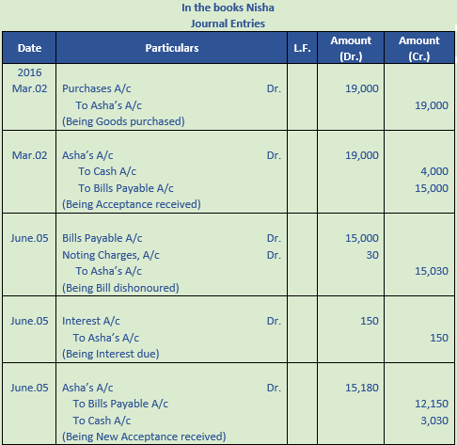Click the 150 credit amount for Asha
457x445 pixels.
click(x=439, y=338)
